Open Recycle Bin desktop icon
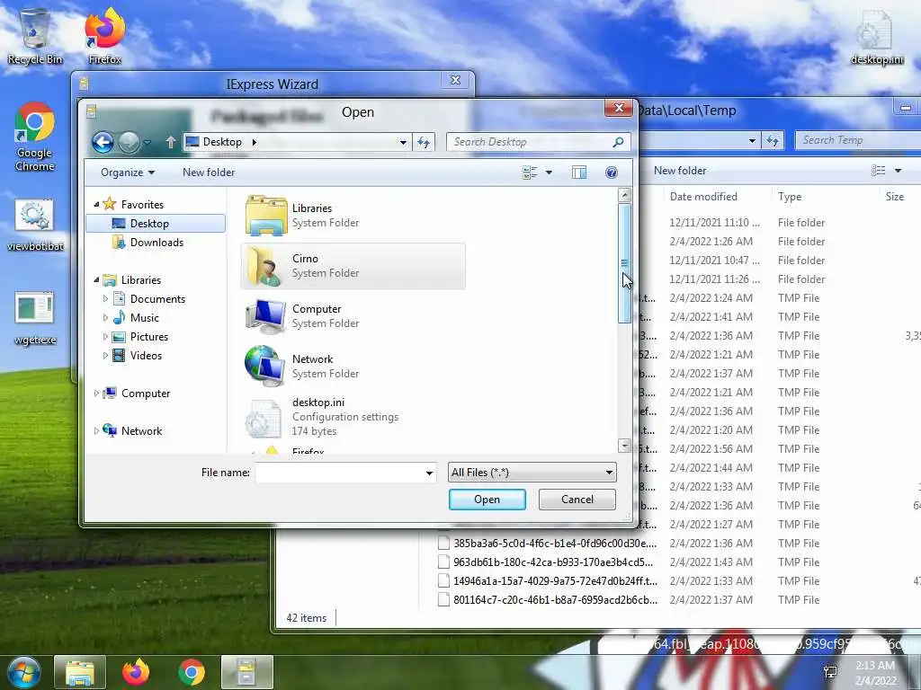Viewport: 921px width, 690px height. pyautogui.click(x=35, y=36)
